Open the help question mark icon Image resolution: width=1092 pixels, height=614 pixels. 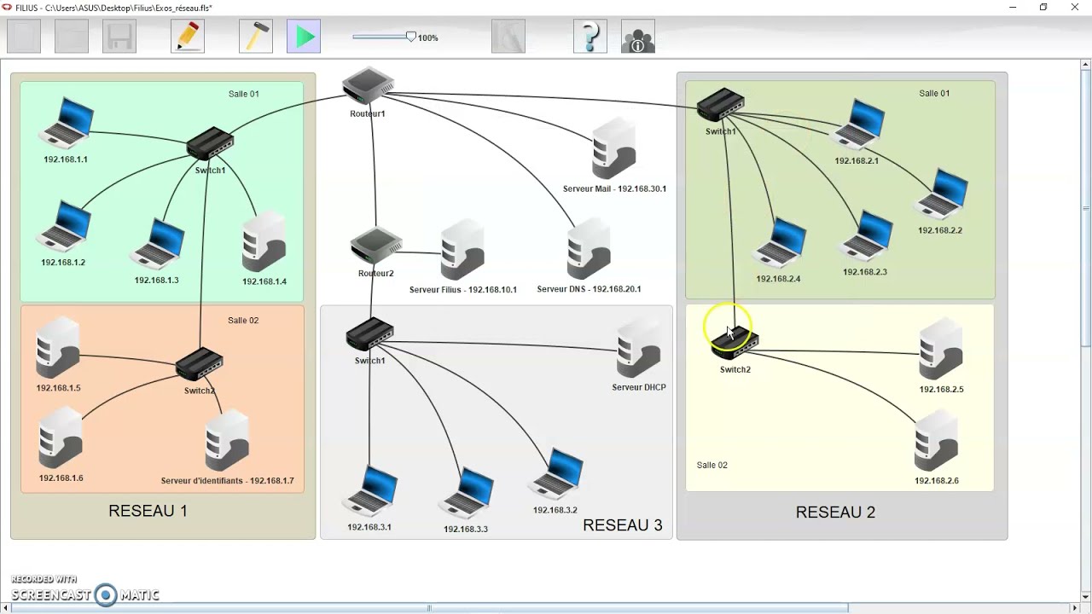click(590, 37)
